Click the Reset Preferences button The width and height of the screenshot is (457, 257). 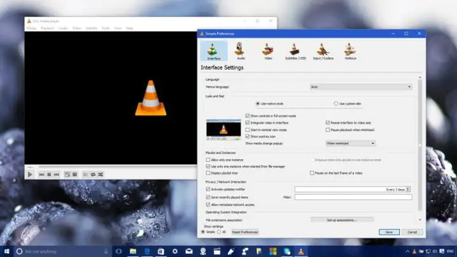244,232
